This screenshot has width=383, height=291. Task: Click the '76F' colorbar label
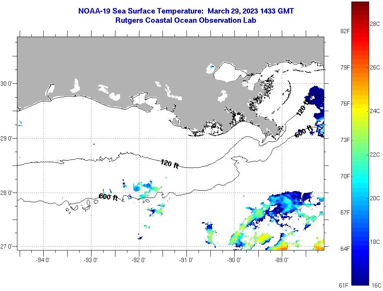(x=345, y=104)
